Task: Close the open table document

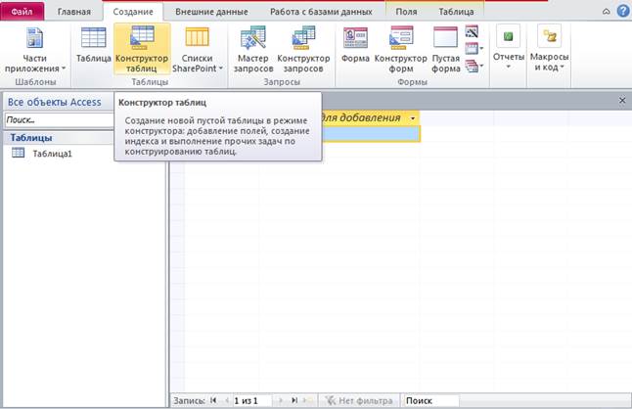Action: [622, 101]
